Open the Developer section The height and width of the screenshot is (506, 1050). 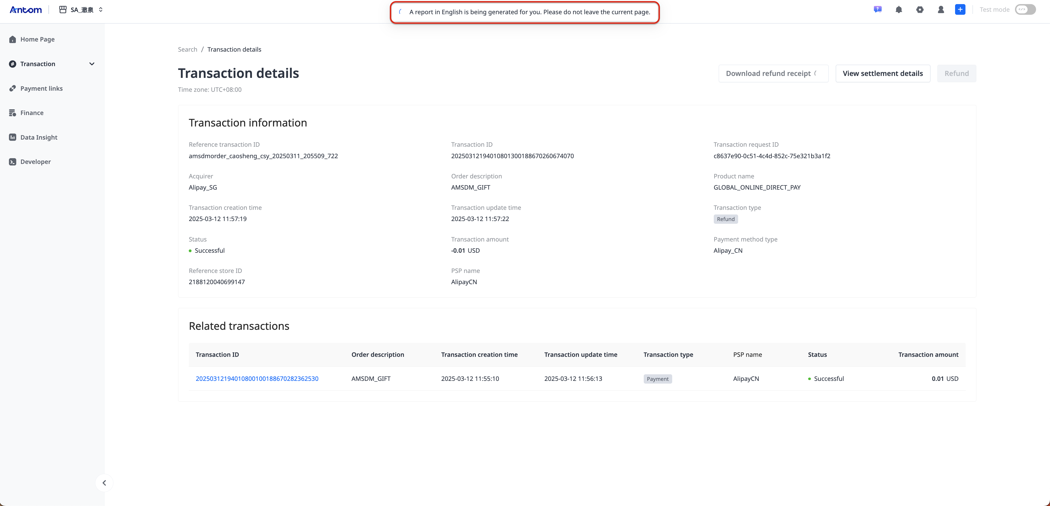coord(36,162)
